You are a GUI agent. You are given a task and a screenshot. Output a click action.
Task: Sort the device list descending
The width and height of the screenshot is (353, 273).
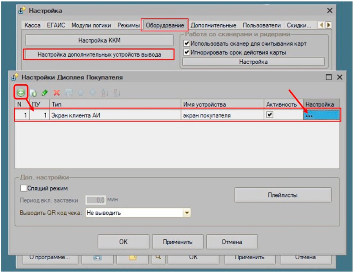(x=116, y=92)
